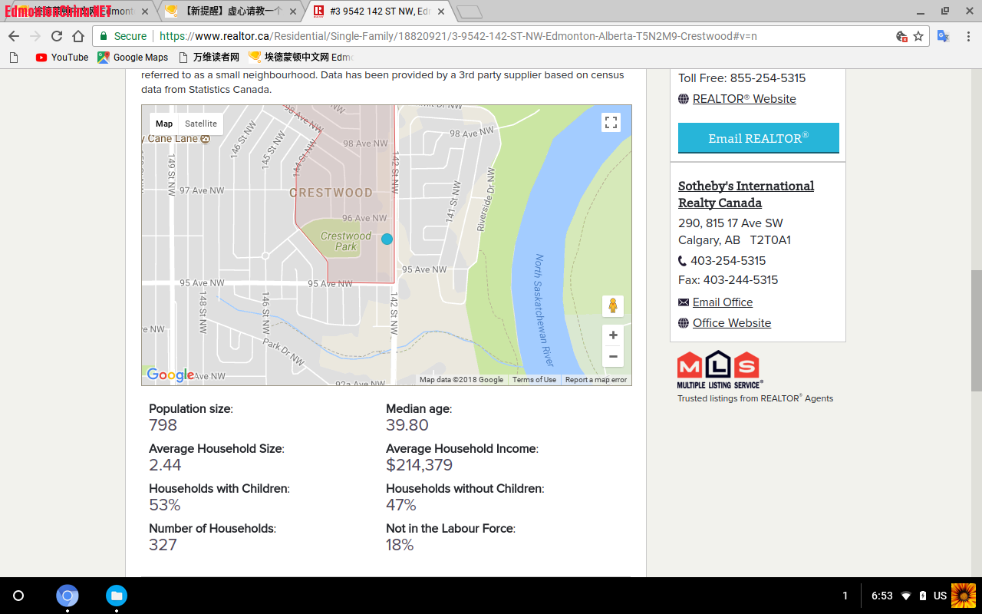
Task: Switch to the 9542 142 ST NW tab
Action: tap(376, 12)
